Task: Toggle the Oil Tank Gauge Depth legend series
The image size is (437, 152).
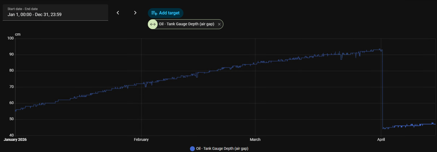Action: coord(219,148)
